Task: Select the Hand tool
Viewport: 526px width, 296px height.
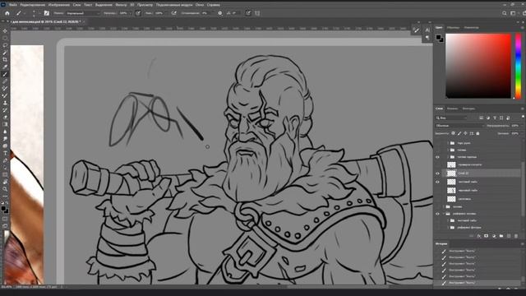Action: (x=5, y=182)
